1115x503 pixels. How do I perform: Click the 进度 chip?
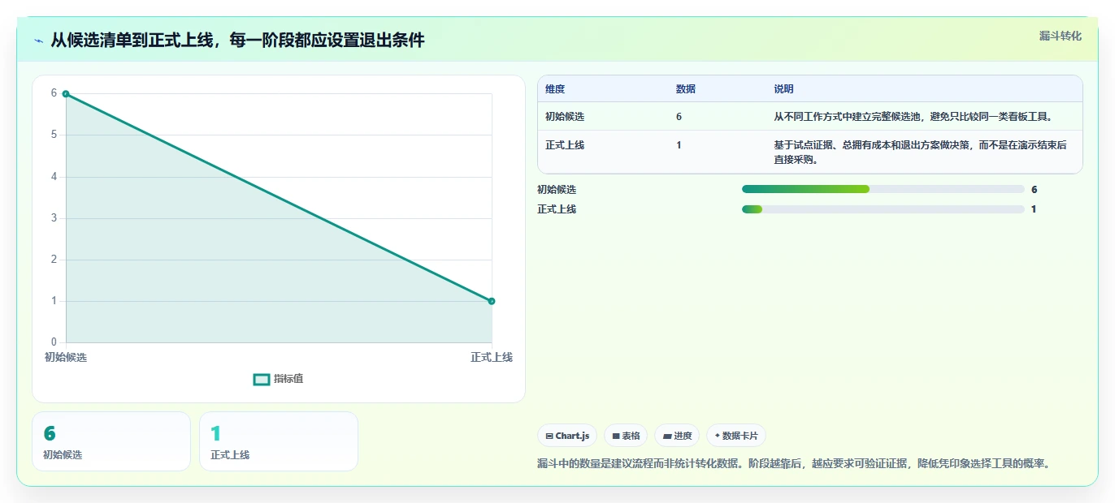[677, 436]
